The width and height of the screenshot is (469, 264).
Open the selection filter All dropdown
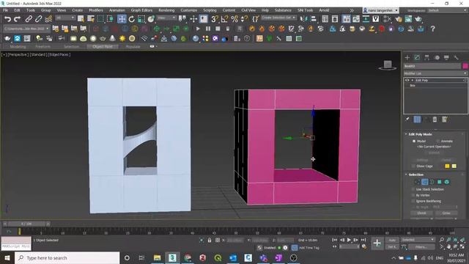(65, 18)
